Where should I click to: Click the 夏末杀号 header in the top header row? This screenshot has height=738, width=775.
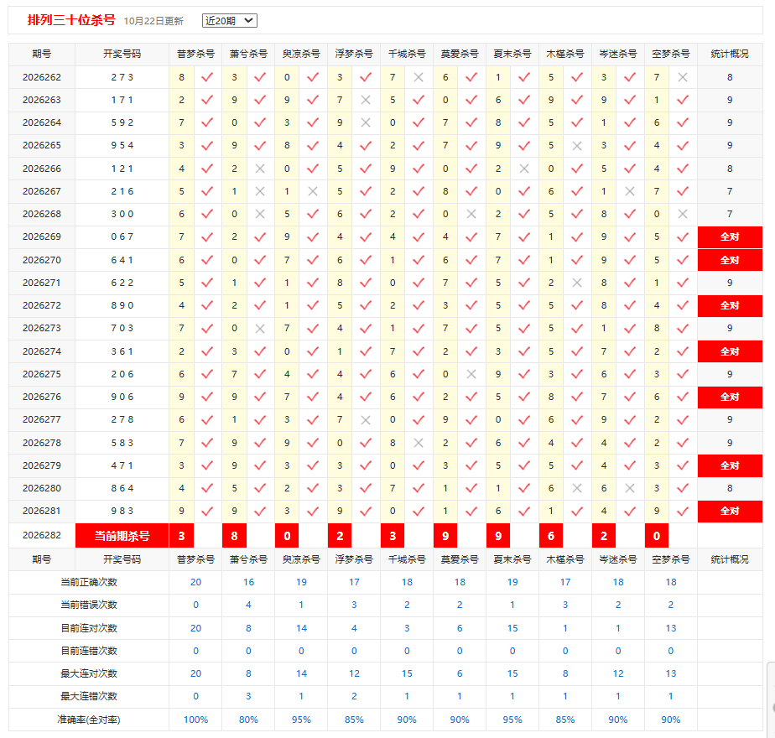point(512,54)
